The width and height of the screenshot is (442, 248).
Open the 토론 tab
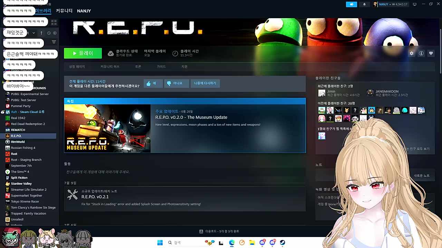[x=138, y=66]
